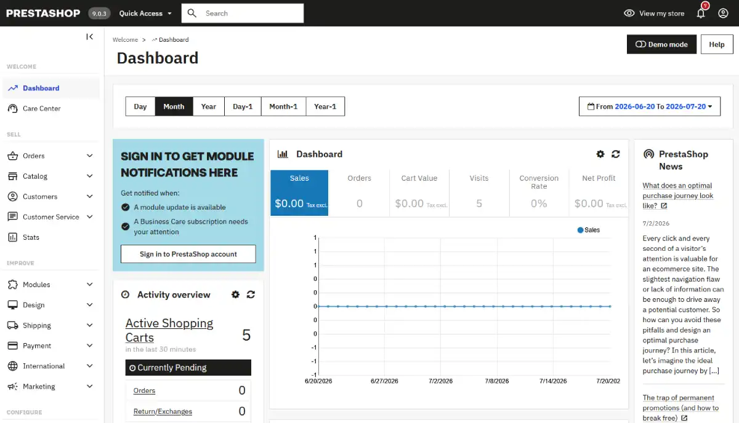739x423 pixels.
Task: Click the Dashboard trend icon in sidebar
Action: pyautogui.click(x=12, y=88)
